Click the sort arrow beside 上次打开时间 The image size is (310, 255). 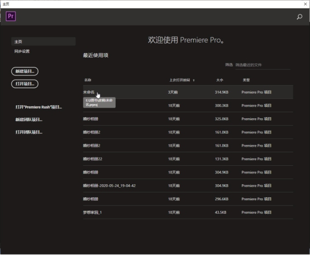pyautogui.click(x=194, y=80)
